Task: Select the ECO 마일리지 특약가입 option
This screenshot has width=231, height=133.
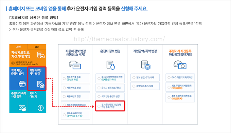Action: (180, 78)
